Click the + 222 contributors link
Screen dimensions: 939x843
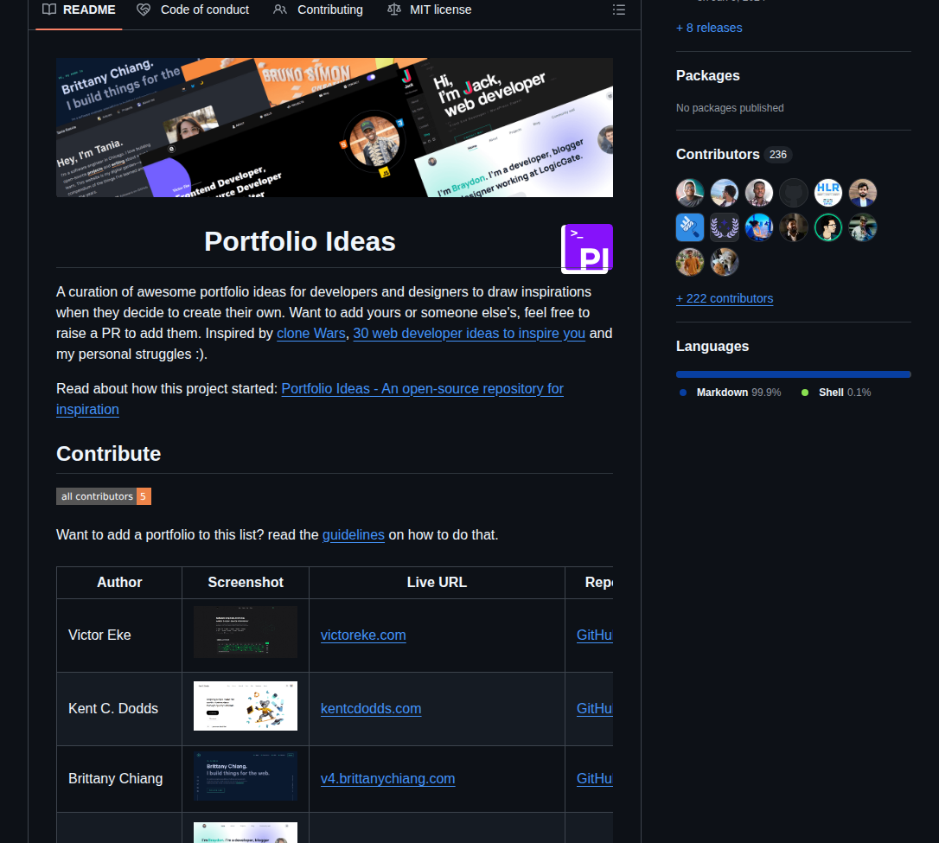(x=725, y=298)
